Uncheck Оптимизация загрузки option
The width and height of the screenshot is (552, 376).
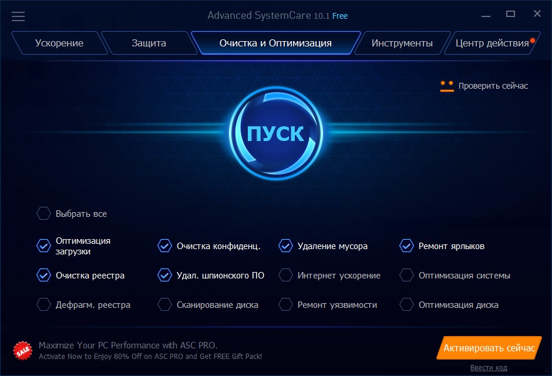tap(43, 246)
